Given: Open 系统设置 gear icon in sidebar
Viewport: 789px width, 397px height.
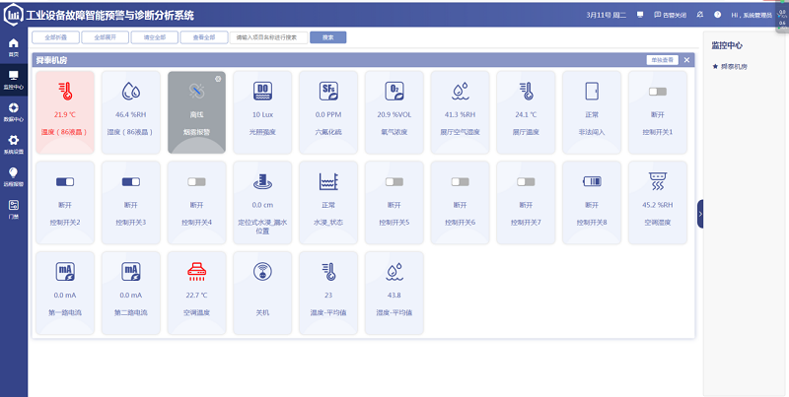Looking at the screenshot, I should pyautogui.click(x=13, y=144).
